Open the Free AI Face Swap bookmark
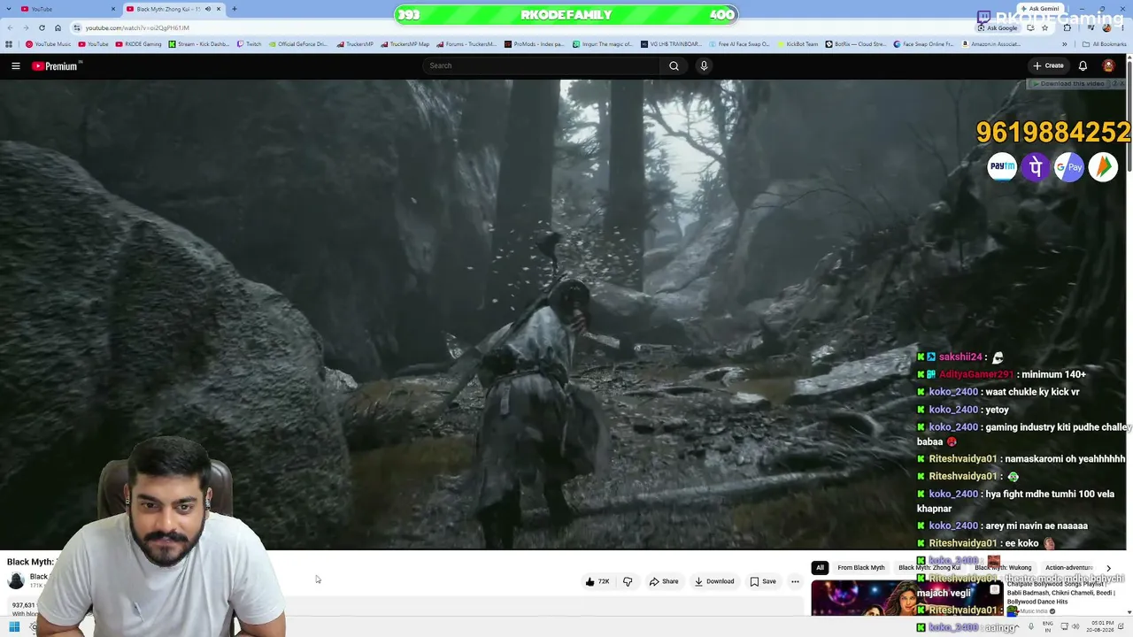The width and height of the screenshot is (1133, 637). (x=739, y=44)
